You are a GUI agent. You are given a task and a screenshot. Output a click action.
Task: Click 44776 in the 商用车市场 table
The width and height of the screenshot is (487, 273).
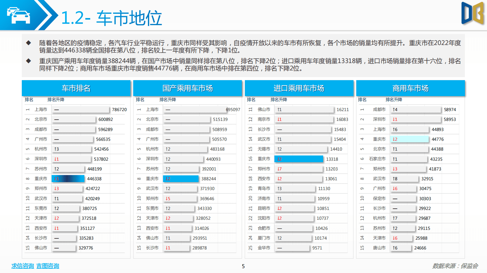pyautogui.click(x=438, y=139)
